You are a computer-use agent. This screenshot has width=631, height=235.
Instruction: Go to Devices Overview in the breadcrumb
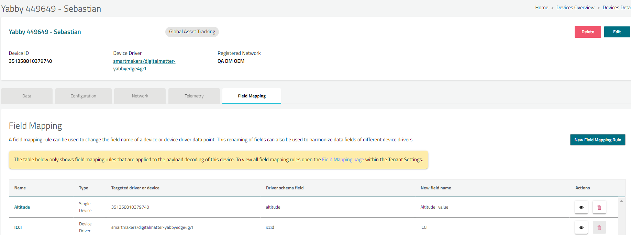[575, 8]
